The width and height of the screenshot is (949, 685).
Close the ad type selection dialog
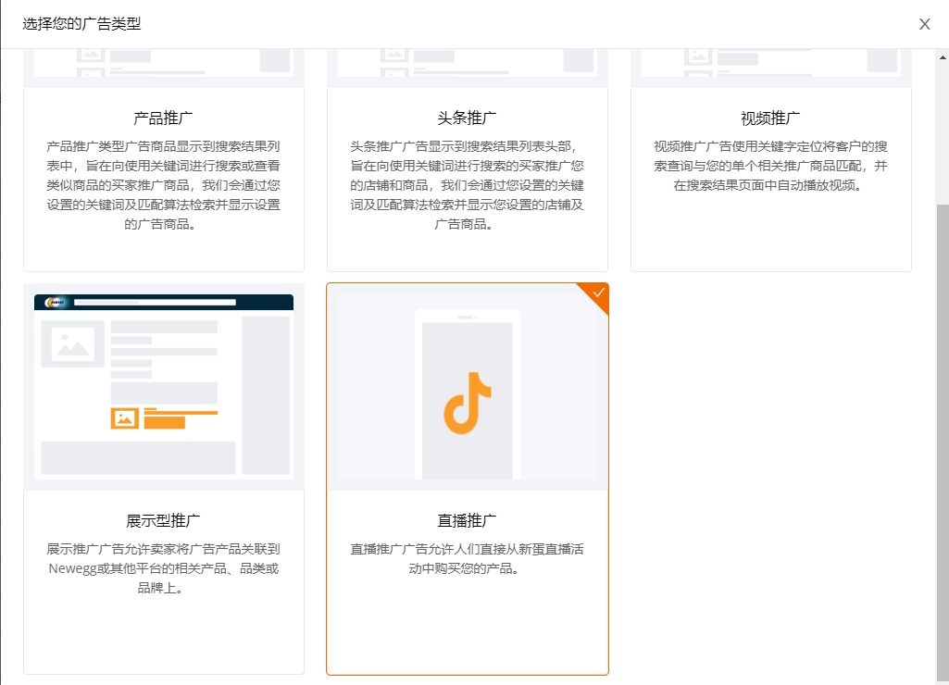(924, 24)
